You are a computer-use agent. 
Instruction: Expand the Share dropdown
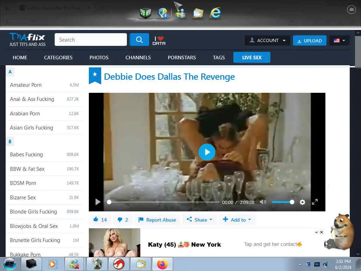(200, 219)
